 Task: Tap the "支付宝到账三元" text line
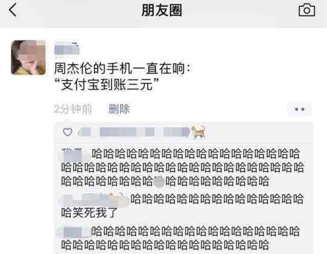(107, 85)
